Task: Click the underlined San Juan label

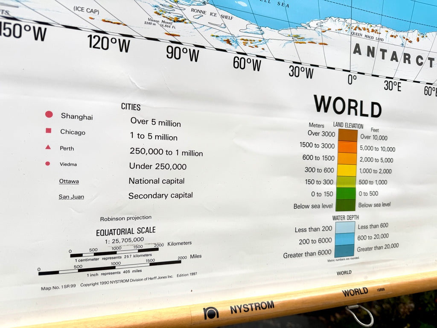Action: pyautogui.click(x=71, y=196)
